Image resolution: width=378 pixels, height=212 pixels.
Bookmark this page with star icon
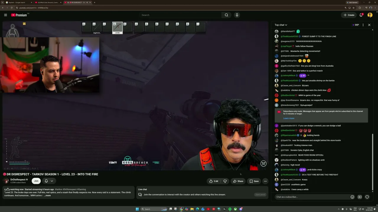coord(353,8)
